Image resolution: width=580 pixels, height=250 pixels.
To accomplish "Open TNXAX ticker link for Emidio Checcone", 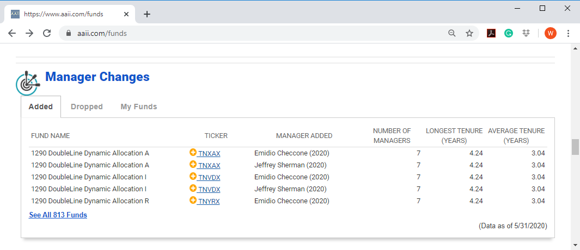I will tap(209, 153).
